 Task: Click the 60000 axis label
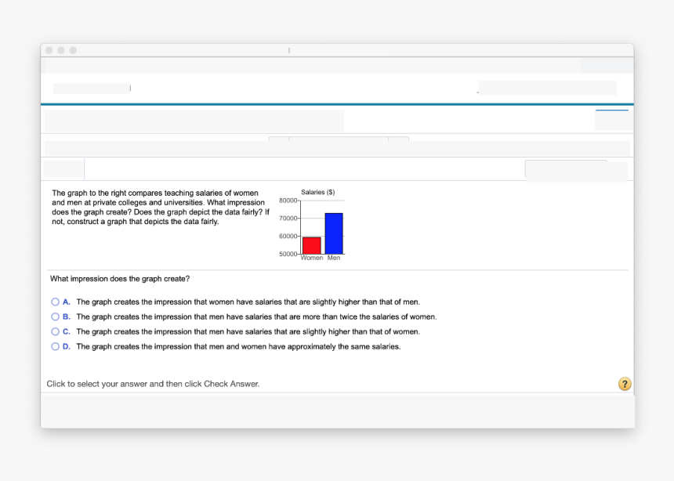pos(288,236)
